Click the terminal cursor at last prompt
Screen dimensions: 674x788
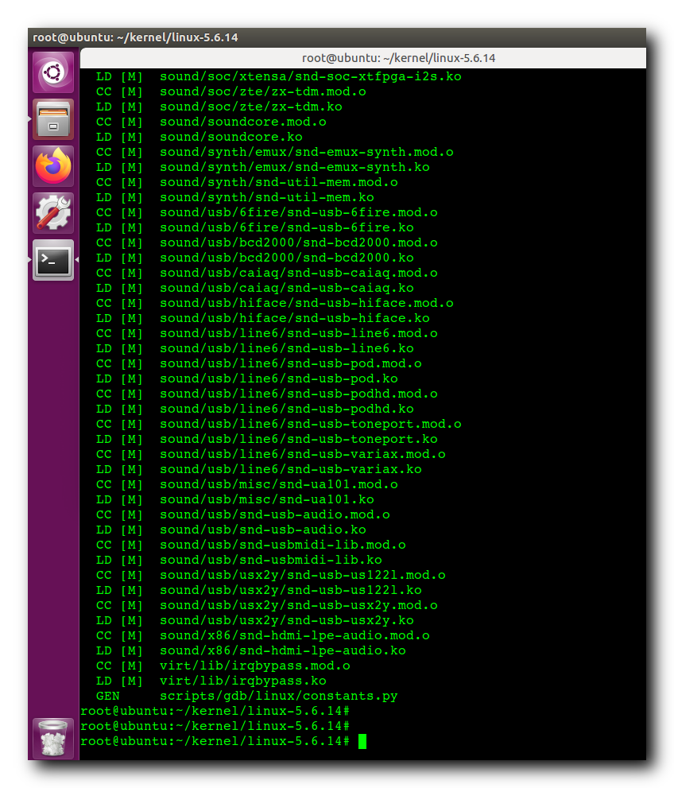point(362,741)
